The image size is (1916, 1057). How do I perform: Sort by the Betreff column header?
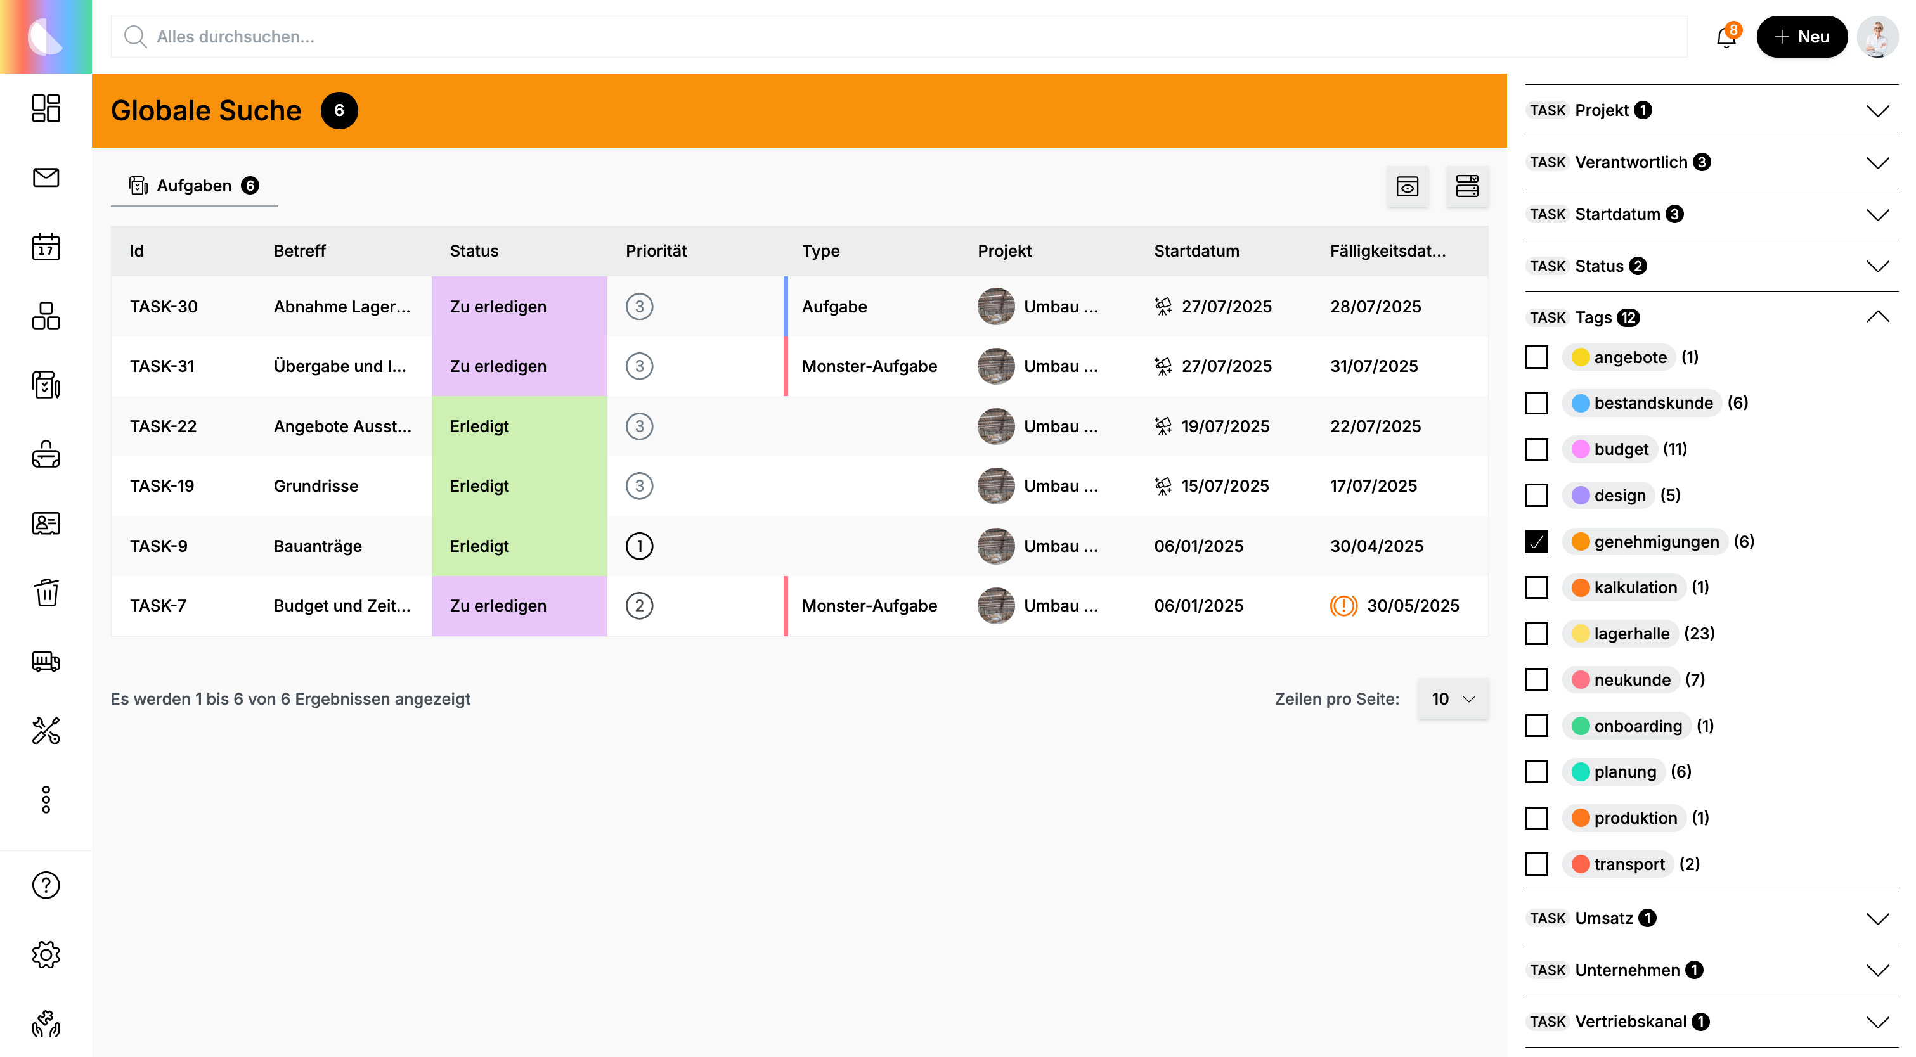point(300,251)
